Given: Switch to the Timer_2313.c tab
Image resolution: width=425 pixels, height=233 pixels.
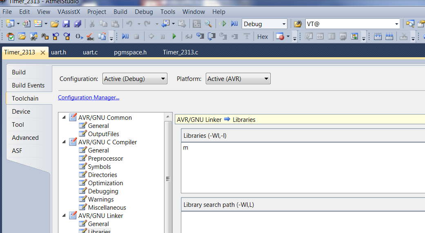Looking at the screenshot, I should tap(180, 52).
